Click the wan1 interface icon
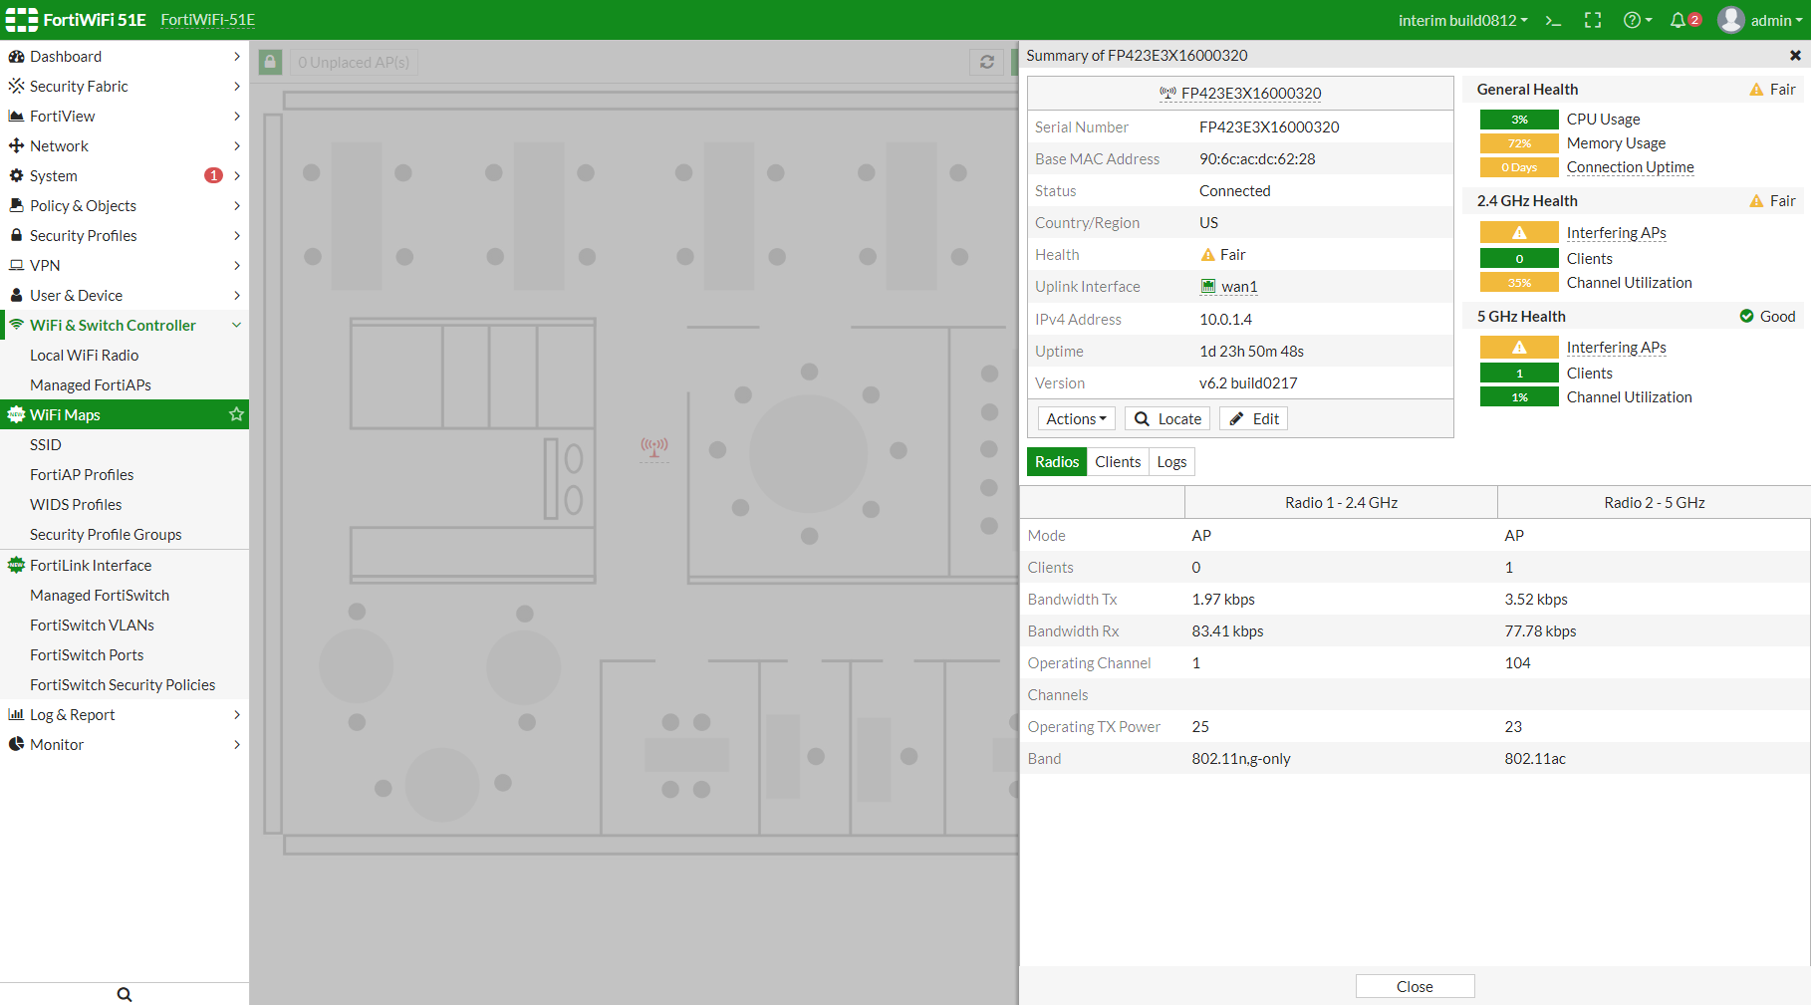1811x1005 pixels. click(x=1207, y=287)
